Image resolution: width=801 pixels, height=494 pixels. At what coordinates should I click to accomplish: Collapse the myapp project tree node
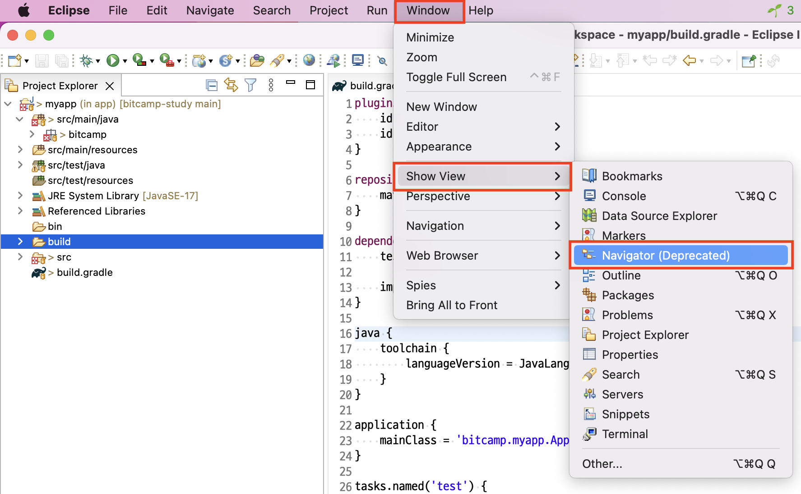coord(8,104)
